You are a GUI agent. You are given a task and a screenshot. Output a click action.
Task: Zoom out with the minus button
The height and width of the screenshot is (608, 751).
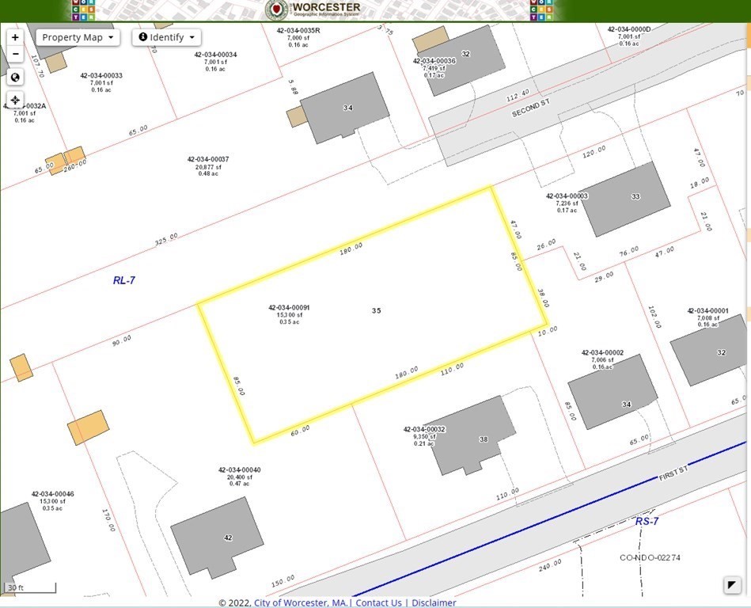15,54
